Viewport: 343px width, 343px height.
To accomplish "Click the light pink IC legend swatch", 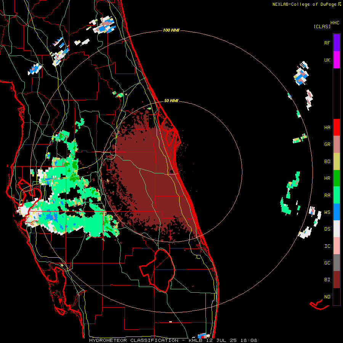I will click(337, 246).
